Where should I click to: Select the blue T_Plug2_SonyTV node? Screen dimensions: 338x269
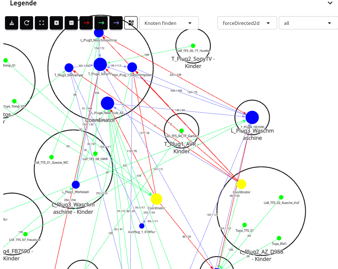point(100,65)
